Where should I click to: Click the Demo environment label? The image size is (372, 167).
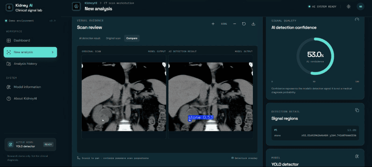[x=22, y=21]
